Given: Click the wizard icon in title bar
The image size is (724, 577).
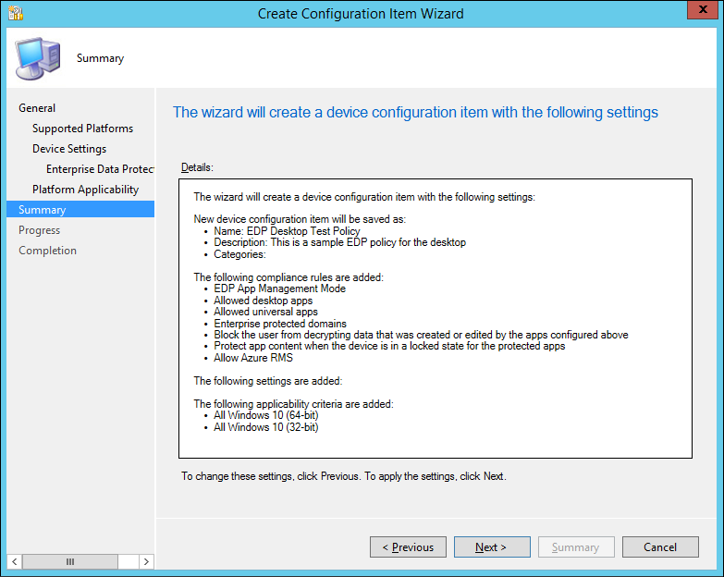Looking at the screenshot, I should pyautogui.click(x=16, y=13).
